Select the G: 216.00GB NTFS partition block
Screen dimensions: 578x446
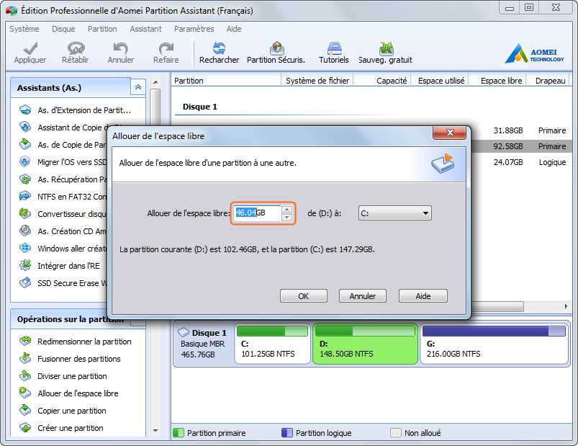click(494, 344)
